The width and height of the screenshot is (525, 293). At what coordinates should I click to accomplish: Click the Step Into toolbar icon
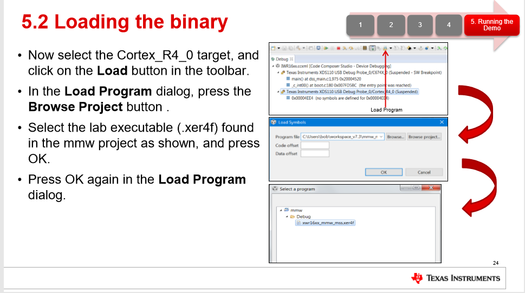(345, 48)
